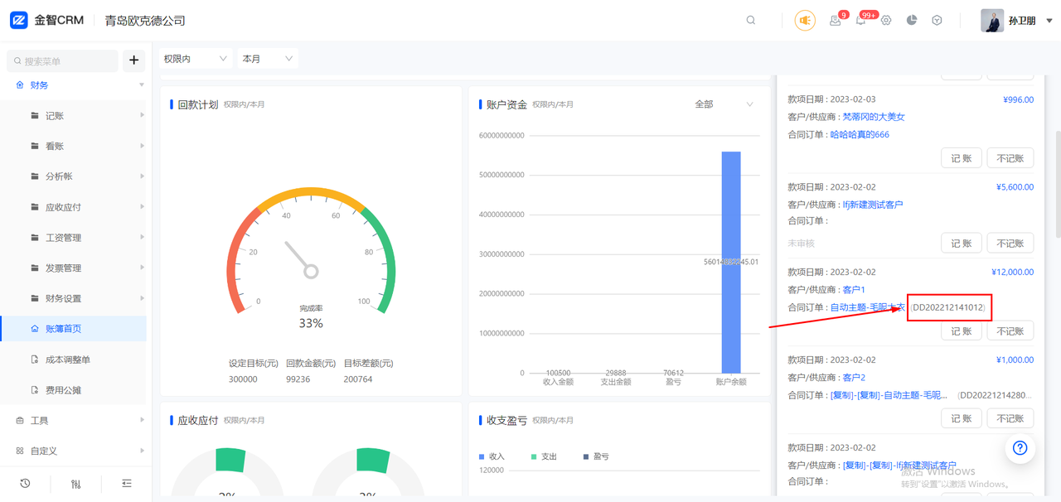Click the 应收应付 panel title
The image size is (1061, 502).
click(198, 421)
